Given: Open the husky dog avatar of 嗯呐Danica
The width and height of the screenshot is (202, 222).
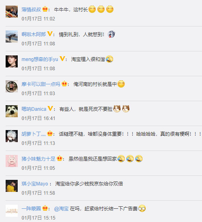Looking at the screenshot, I should 12,111.
